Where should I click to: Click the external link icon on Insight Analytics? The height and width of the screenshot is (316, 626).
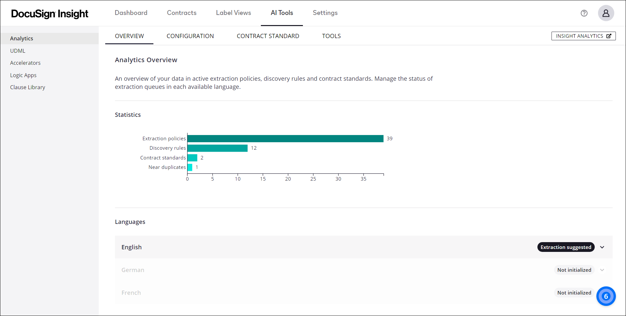pos(609,36)
